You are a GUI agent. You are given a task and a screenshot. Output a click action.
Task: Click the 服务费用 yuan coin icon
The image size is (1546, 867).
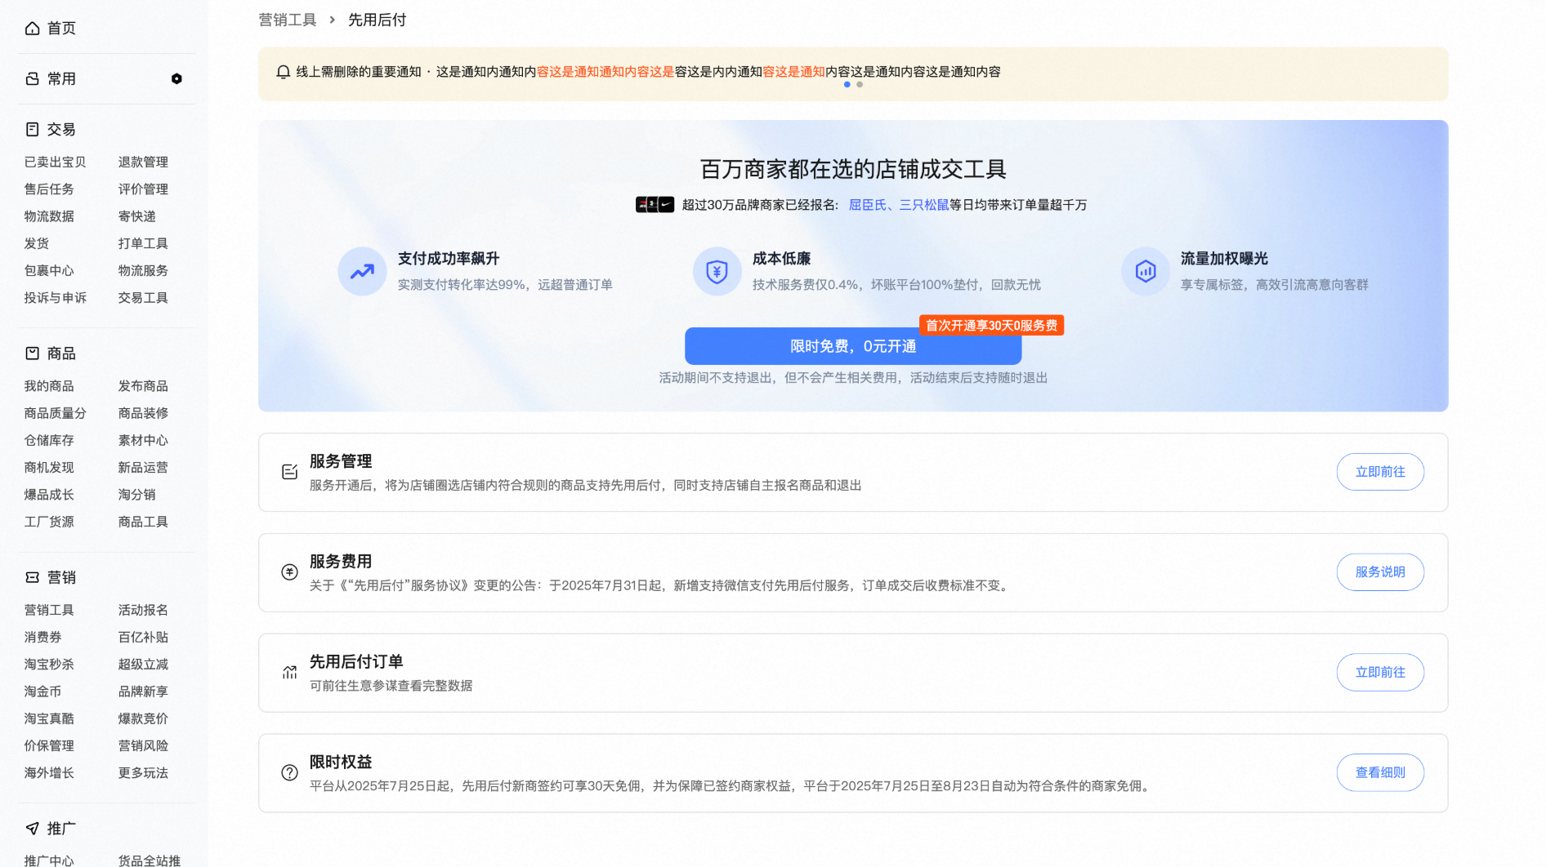coord(289,572)
